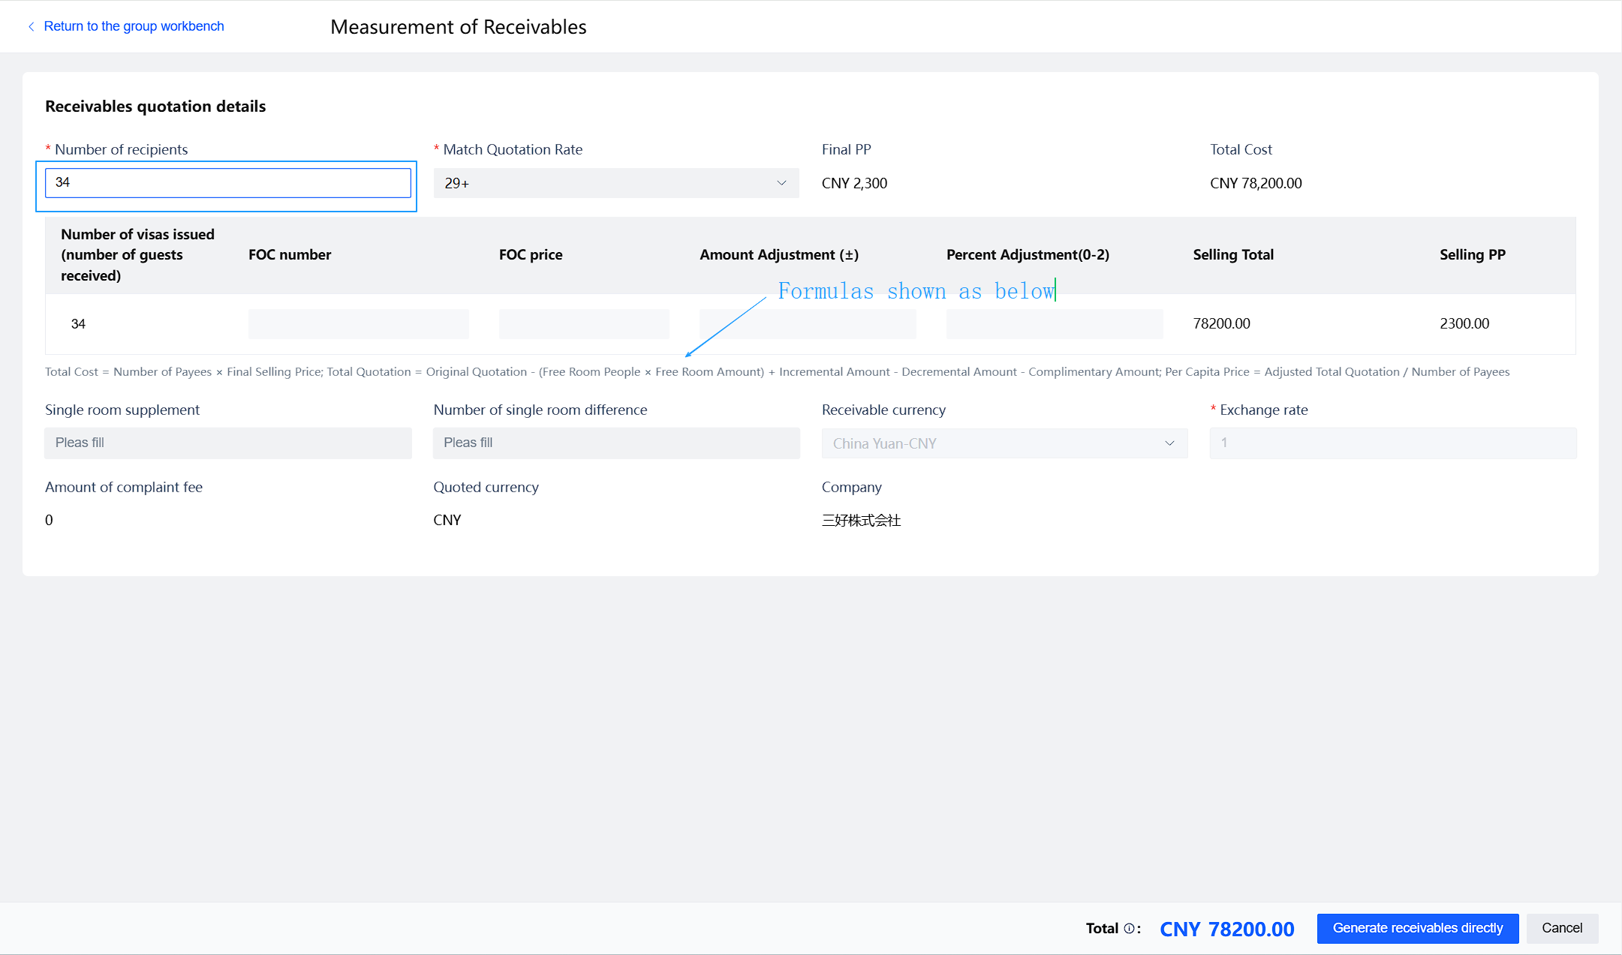Click the Amount of complaint fee value 0
1622x955 pixels.
(49, 520)
